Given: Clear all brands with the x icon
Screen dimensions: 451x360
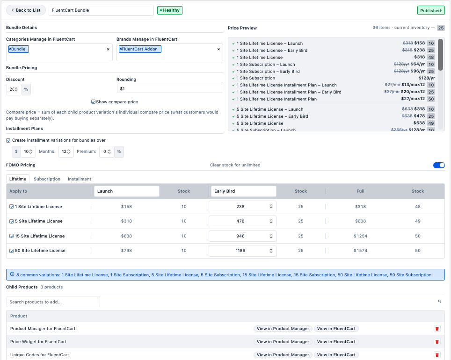Looking at the screenshot, I should (218, 49).
